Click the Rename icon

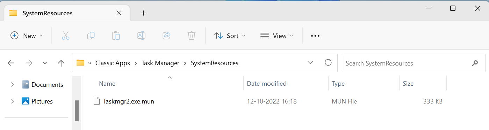point(141,36)
